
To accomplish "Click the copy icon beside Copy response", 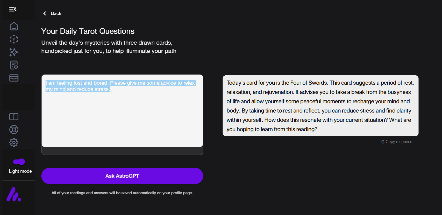I will [382, 142].
